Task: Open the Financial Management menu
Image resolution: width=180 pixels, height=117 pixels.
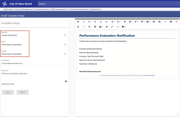Action: (24, 9)
